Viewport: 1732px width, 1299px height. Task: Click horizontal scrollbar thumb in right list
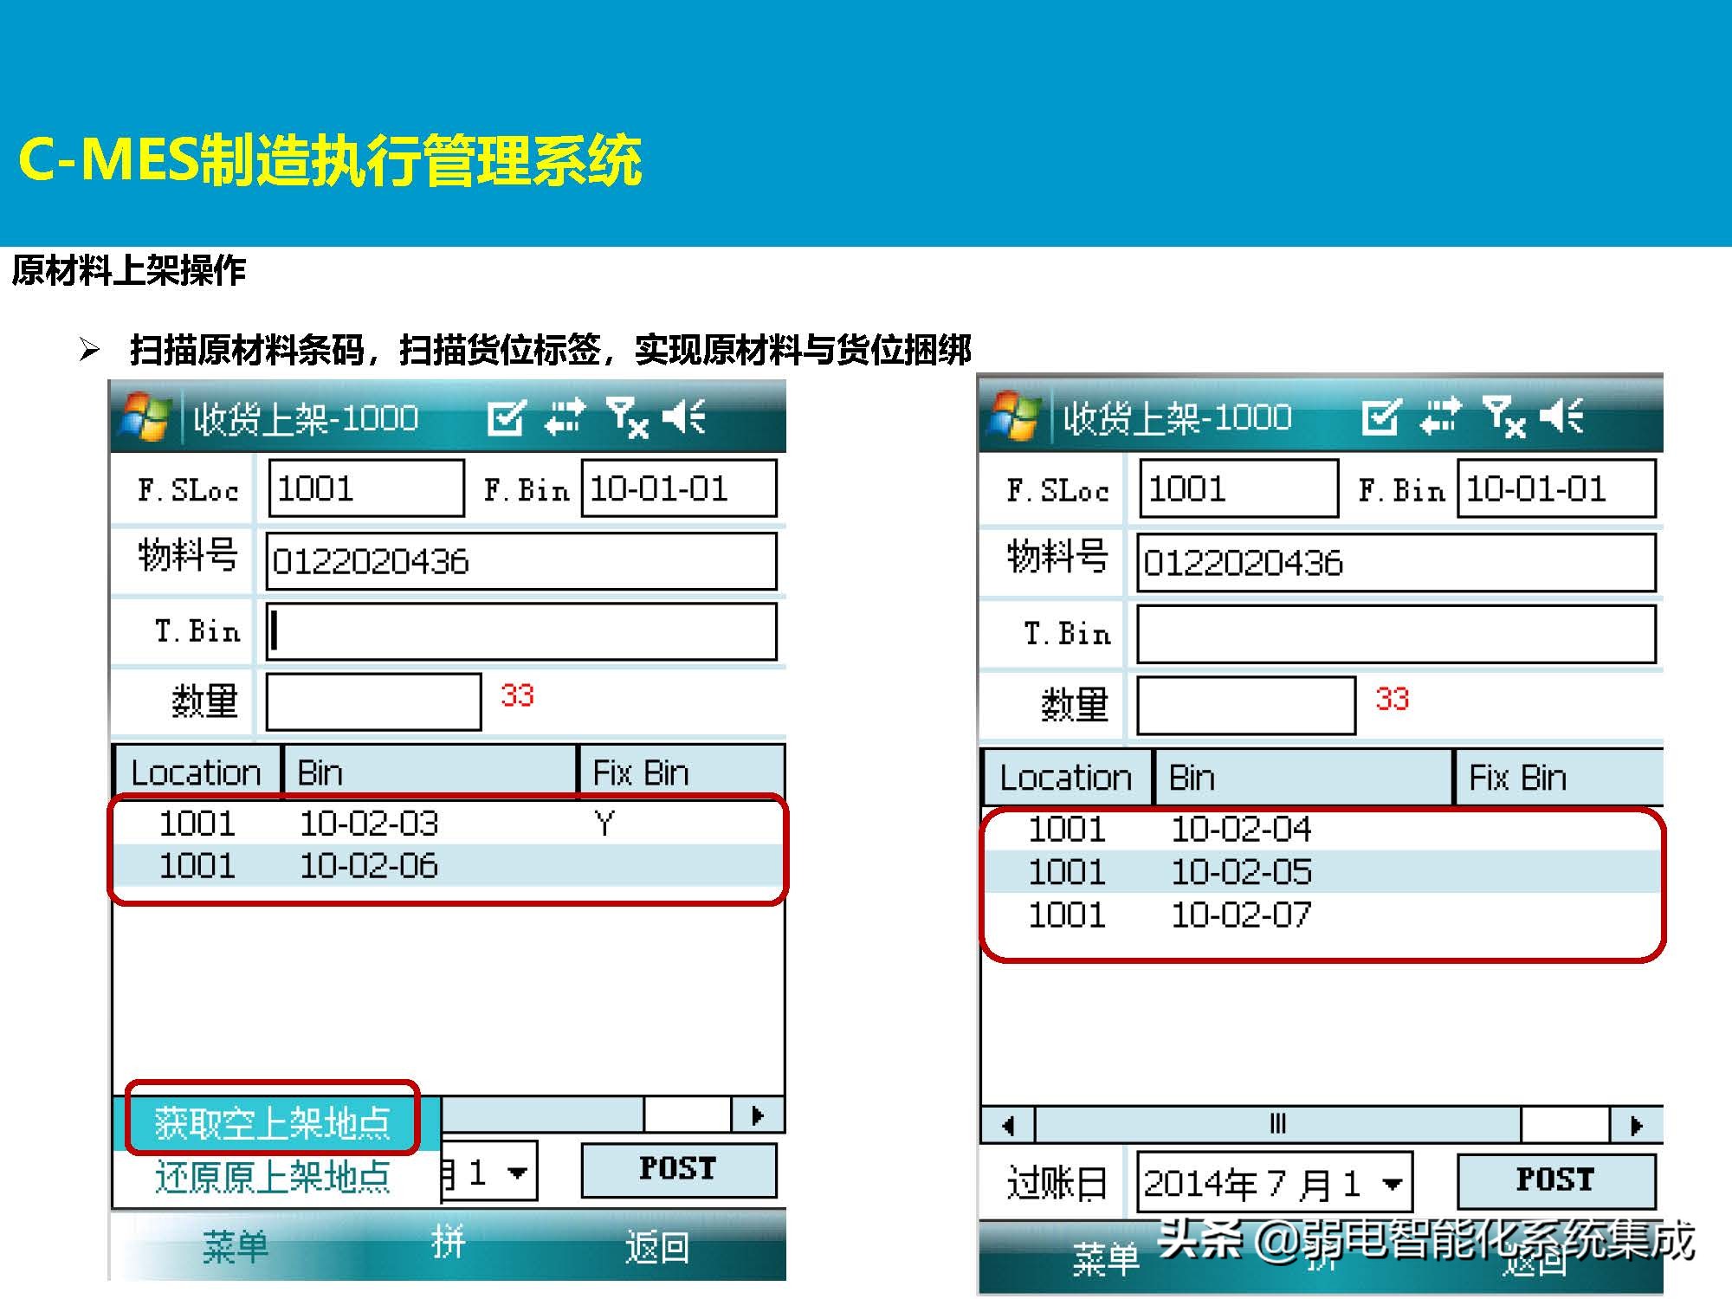coord(1278,1125)
